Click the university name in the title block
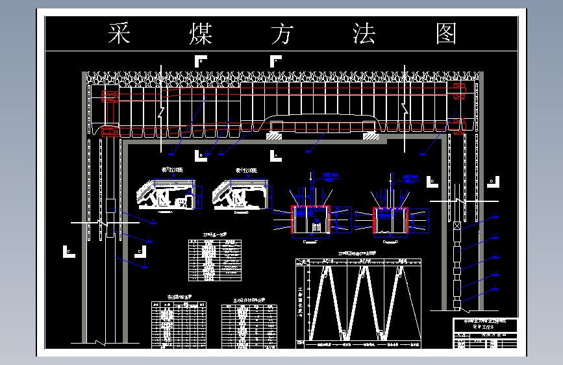This screenshot has height=365, width=563. pyautogui.click(x=485, y=321)
